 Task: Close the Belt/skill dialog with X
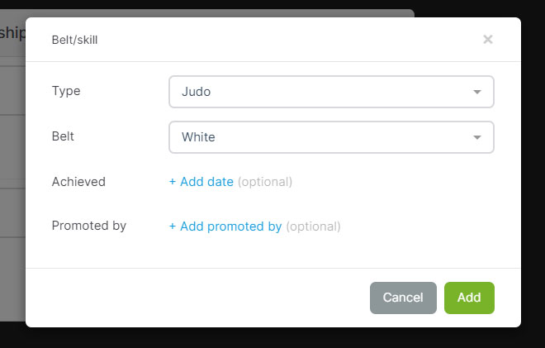tap(488, 40)
